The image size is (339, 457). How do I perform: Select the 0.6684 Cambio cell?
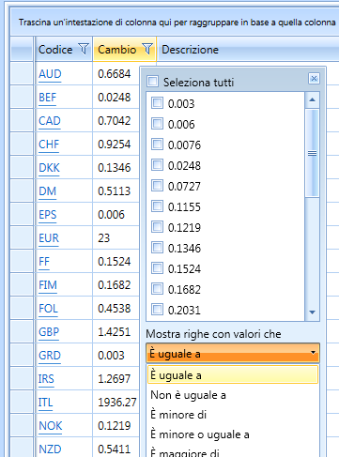pos(116,74)
